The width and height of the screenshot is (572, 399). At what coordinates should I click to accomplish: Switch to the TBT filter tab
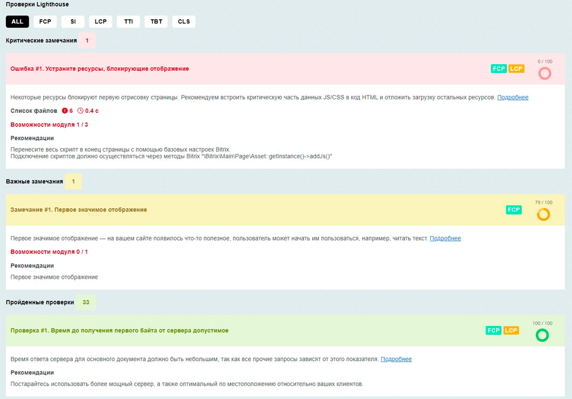click(155, 22)
